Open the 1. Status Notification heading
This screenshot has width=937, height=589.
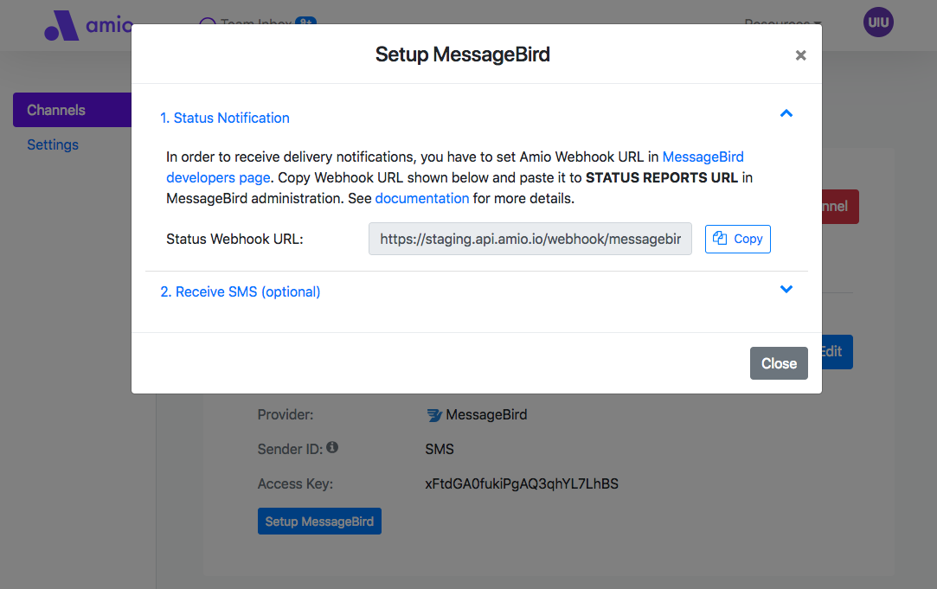pos(225,118)
